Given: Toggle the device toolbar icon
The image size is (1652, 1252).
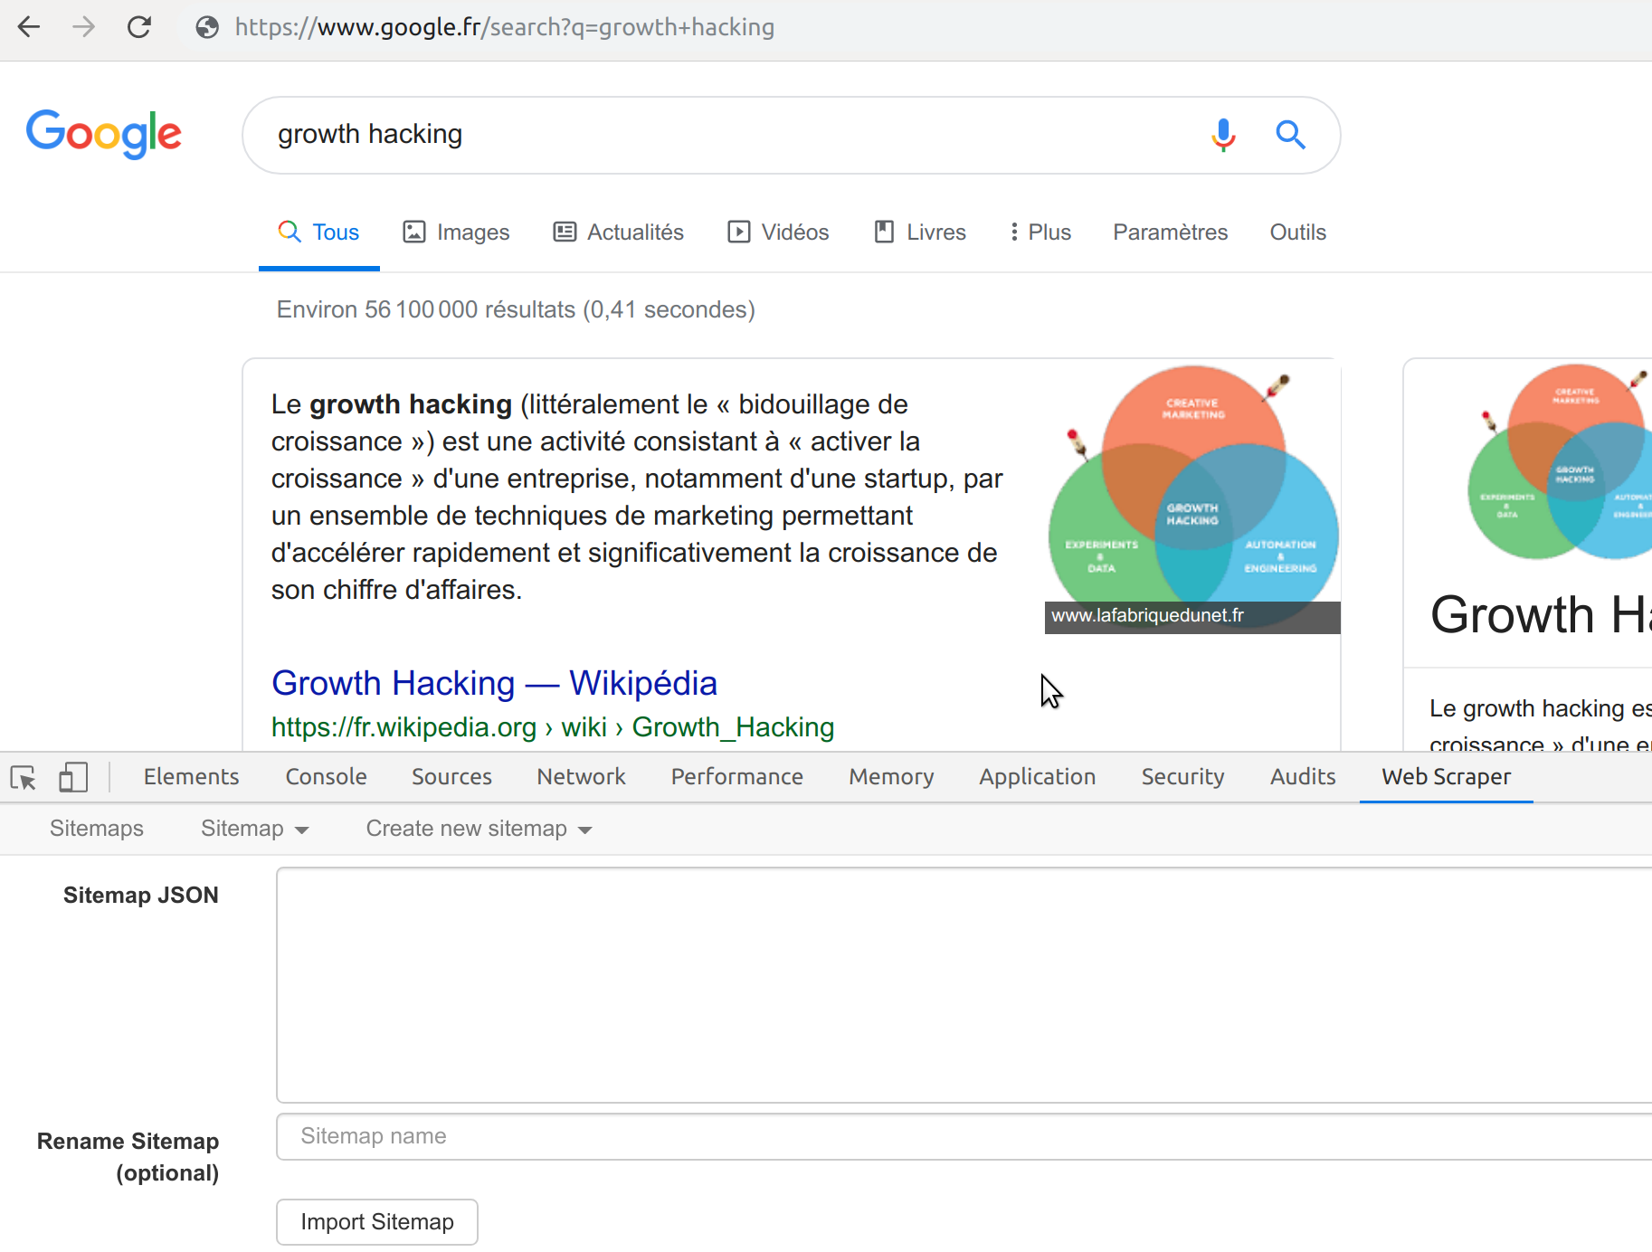Looking at the screenshot, I should click(73, 777).
